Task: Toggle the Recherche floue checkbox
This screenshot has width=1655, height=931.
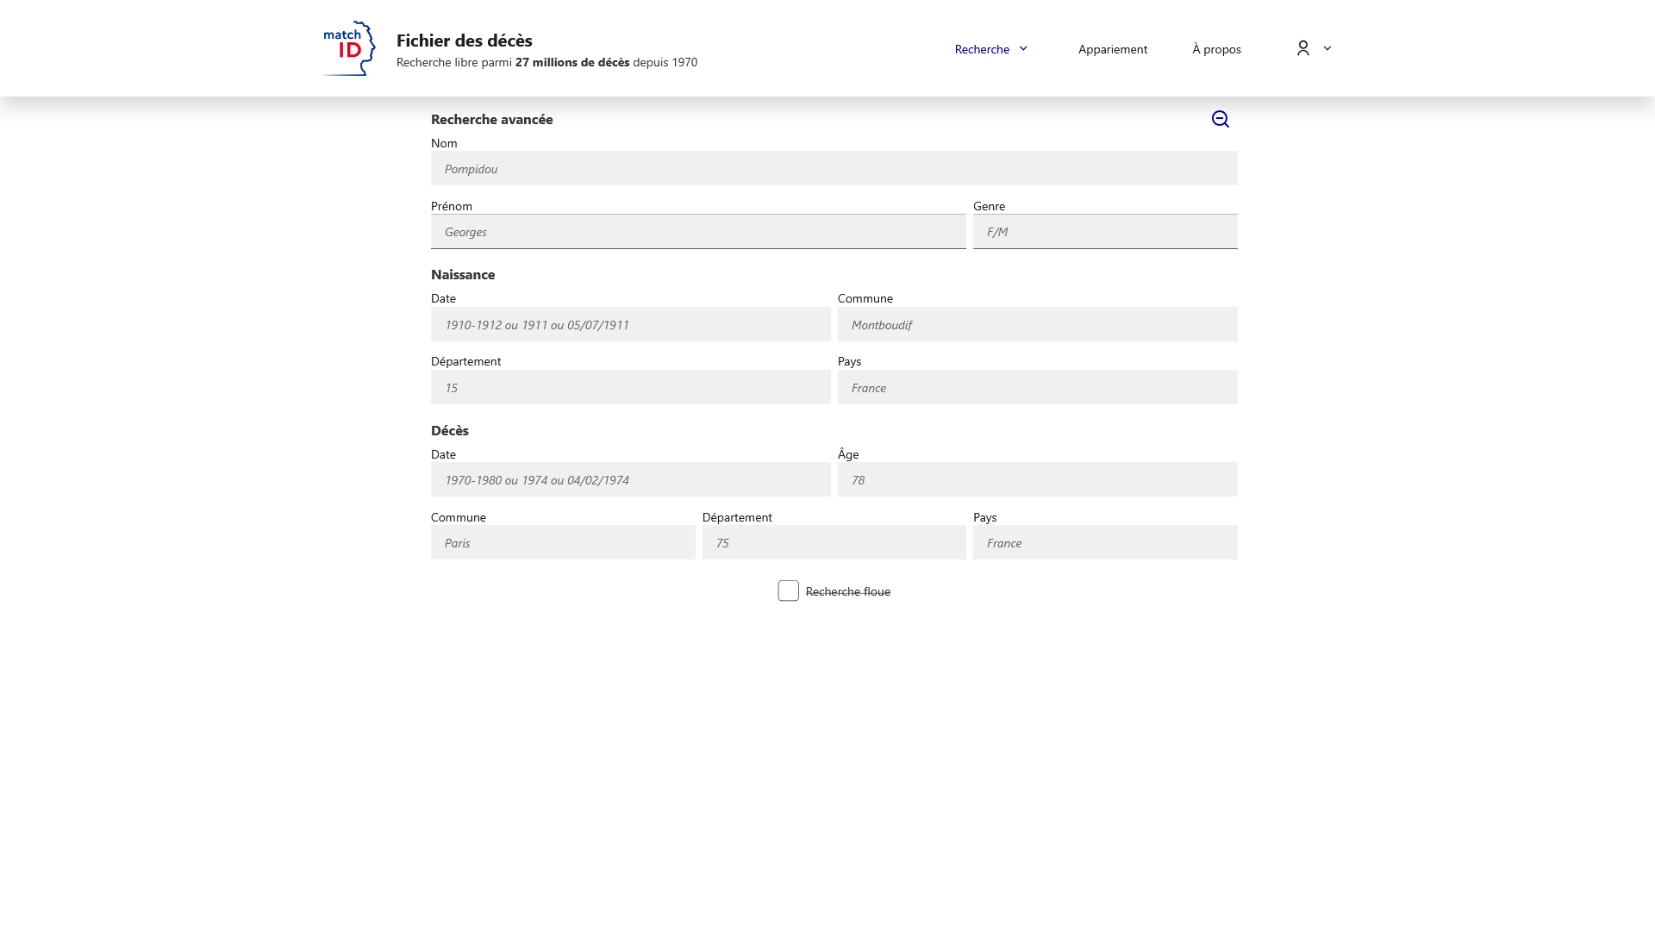Action: (788, 590)
